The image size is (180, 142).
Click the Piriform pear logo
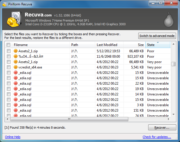pyautogui.click(x=169, y=20)
